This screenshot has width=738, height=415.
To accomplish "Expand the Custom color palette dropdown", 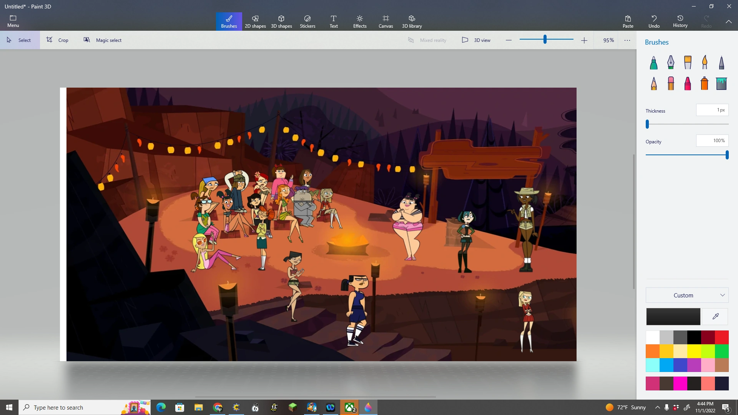I will pyautogui.click(x=722, y=295).
